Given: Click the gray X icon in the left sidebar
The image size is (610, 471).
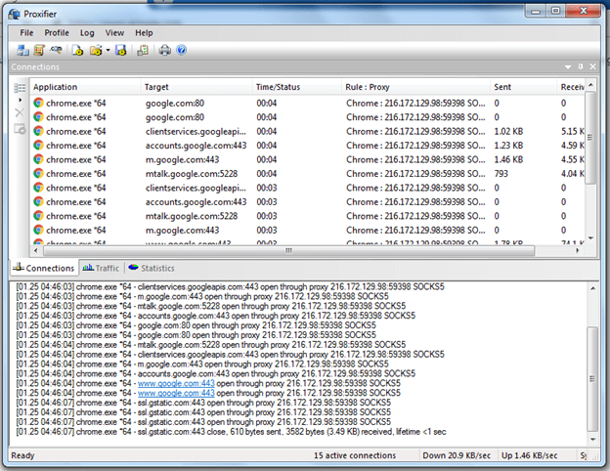Looking at the screenshot, I should [x=20, y=113].
